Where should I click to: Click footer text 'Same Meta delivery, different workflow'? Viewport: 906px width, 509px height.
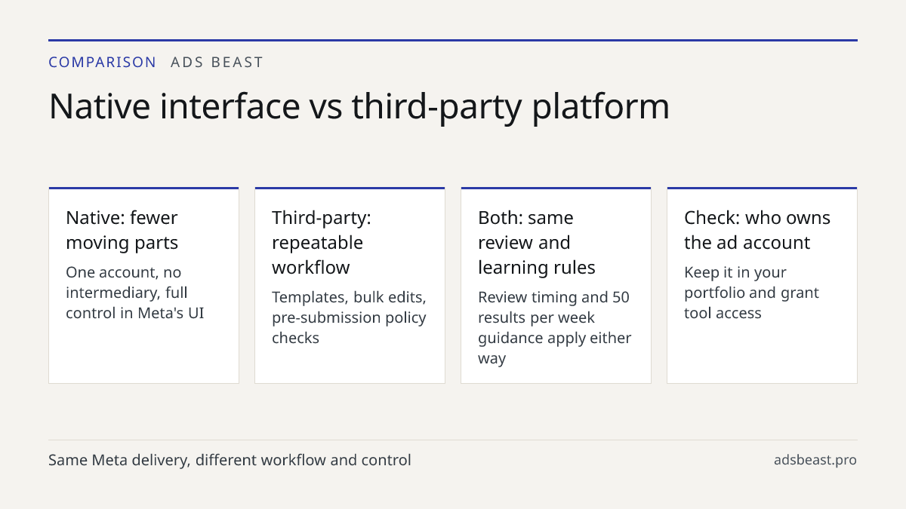pyautogui.click(x=230, y=460)
